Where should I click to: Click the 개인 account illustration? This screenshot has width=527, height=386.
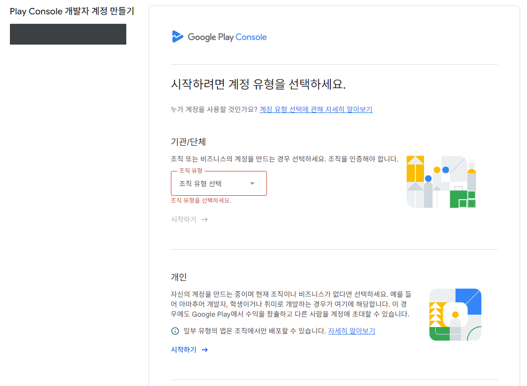coord(455,315)
